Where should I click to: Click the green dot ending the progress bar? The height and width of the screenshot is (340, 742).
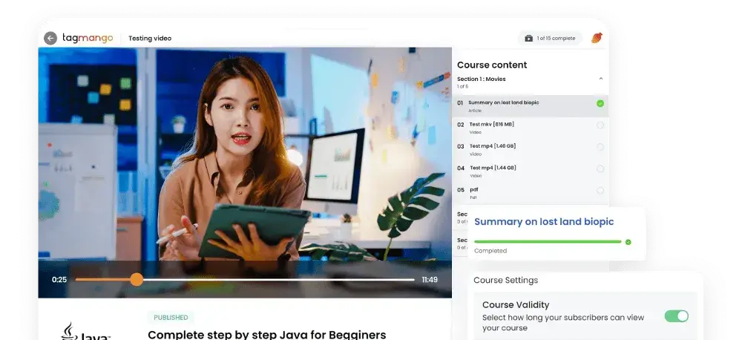click(628, 242)
